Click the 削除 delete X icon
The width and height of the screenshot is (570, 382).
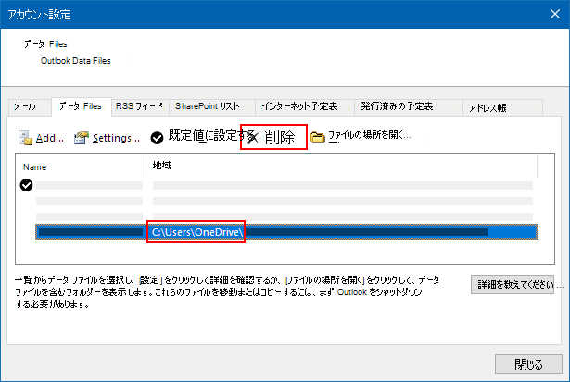(253, 138)
